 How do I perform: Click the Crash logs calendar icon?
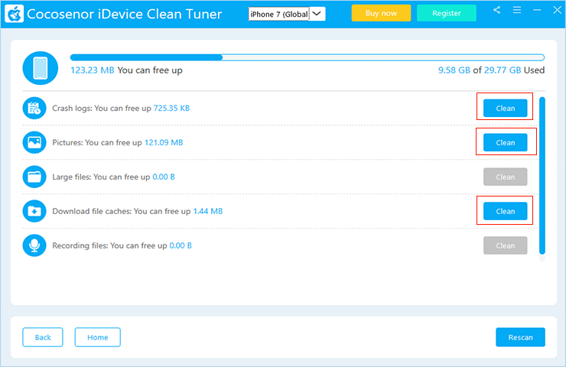pyautogui.click(x=34, y=108)
